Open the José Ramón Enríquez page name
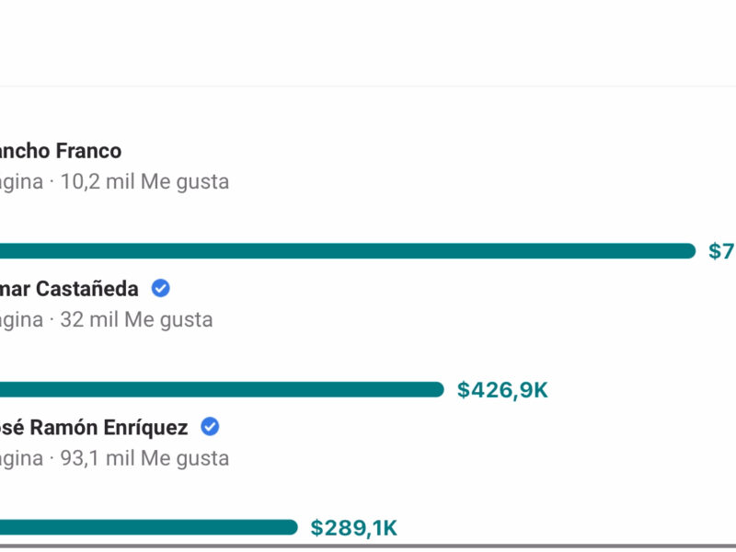The width and height of the screenshot is (736, 552). [x=94, y=427]
